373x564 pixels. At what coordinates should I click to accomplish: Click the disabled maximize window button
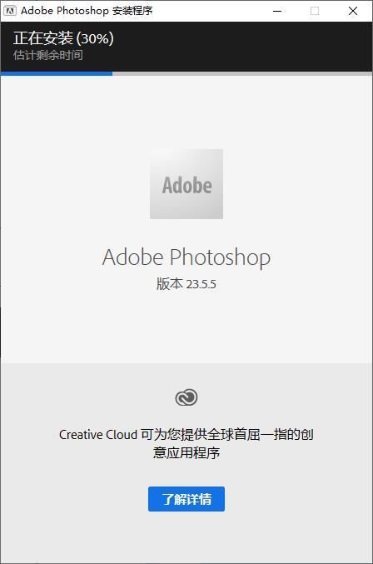click(315, 11)
